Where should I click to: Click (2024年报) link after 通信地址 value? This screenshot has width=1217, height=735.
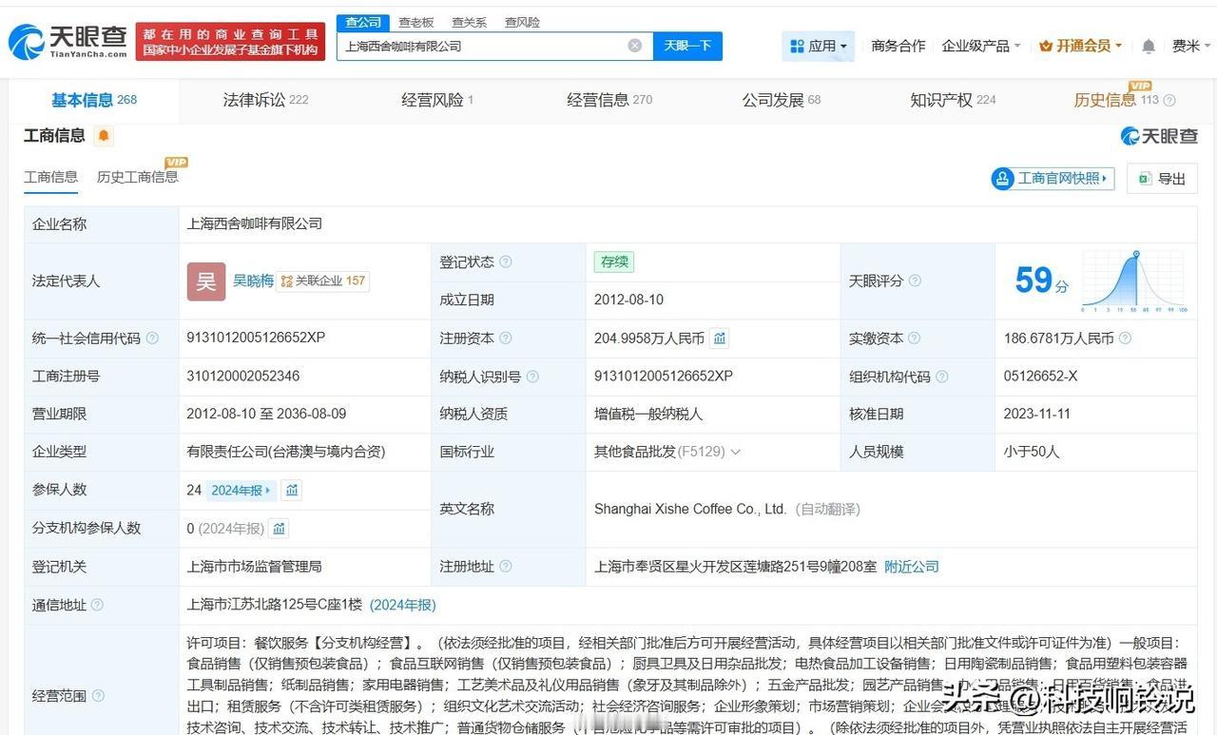403,605
